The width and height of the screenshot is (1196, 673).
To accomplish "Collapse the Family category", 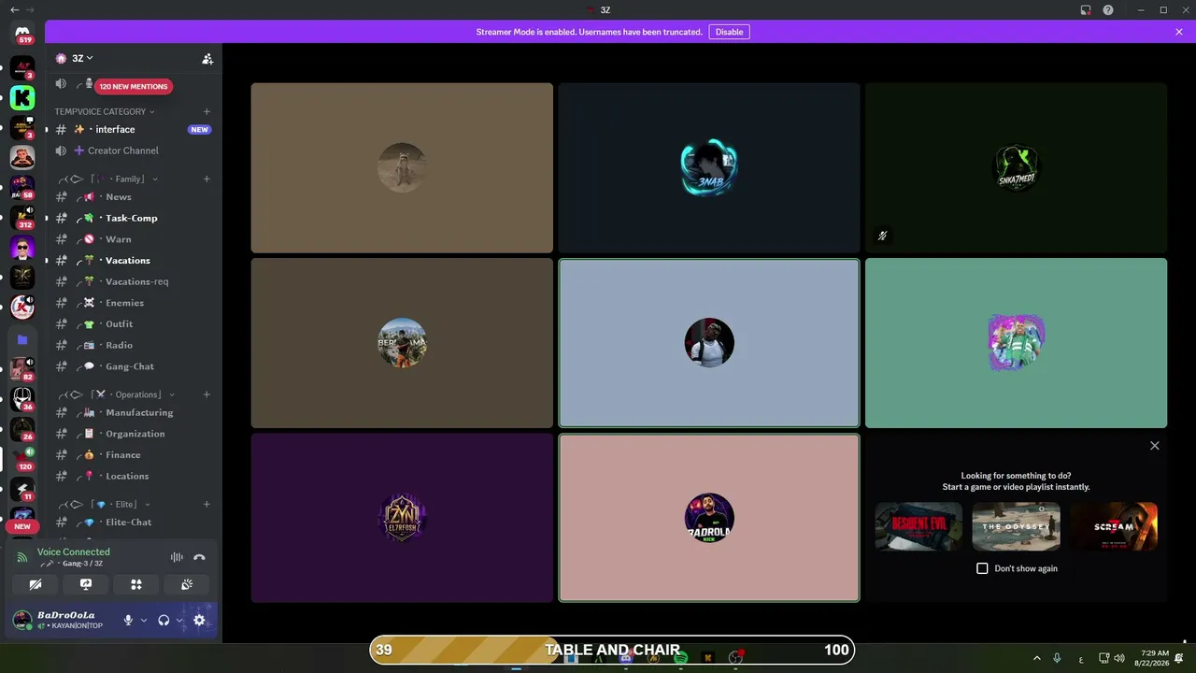I will click(x=108, y=179).
